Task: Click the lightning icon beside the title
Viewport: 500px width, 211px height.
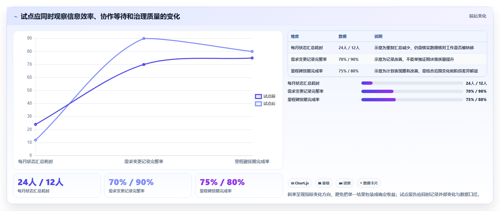Action: (x=16, y=17)
